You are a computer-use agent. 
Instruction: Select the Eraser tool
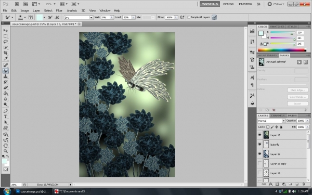point(6,87)
